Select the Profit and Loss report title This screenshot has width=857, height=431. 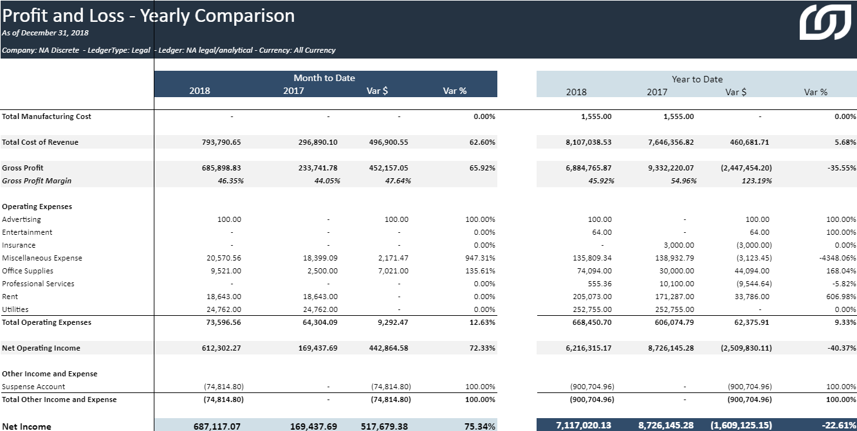click(x=148, y=15)
